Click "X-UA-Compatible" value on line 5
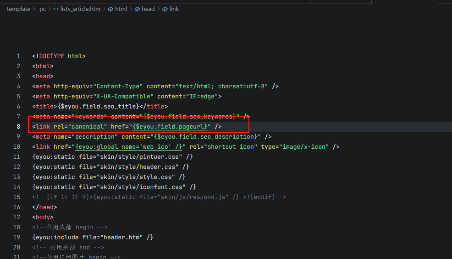The width and height of the screenshot is (452, 259). (123, 97)
